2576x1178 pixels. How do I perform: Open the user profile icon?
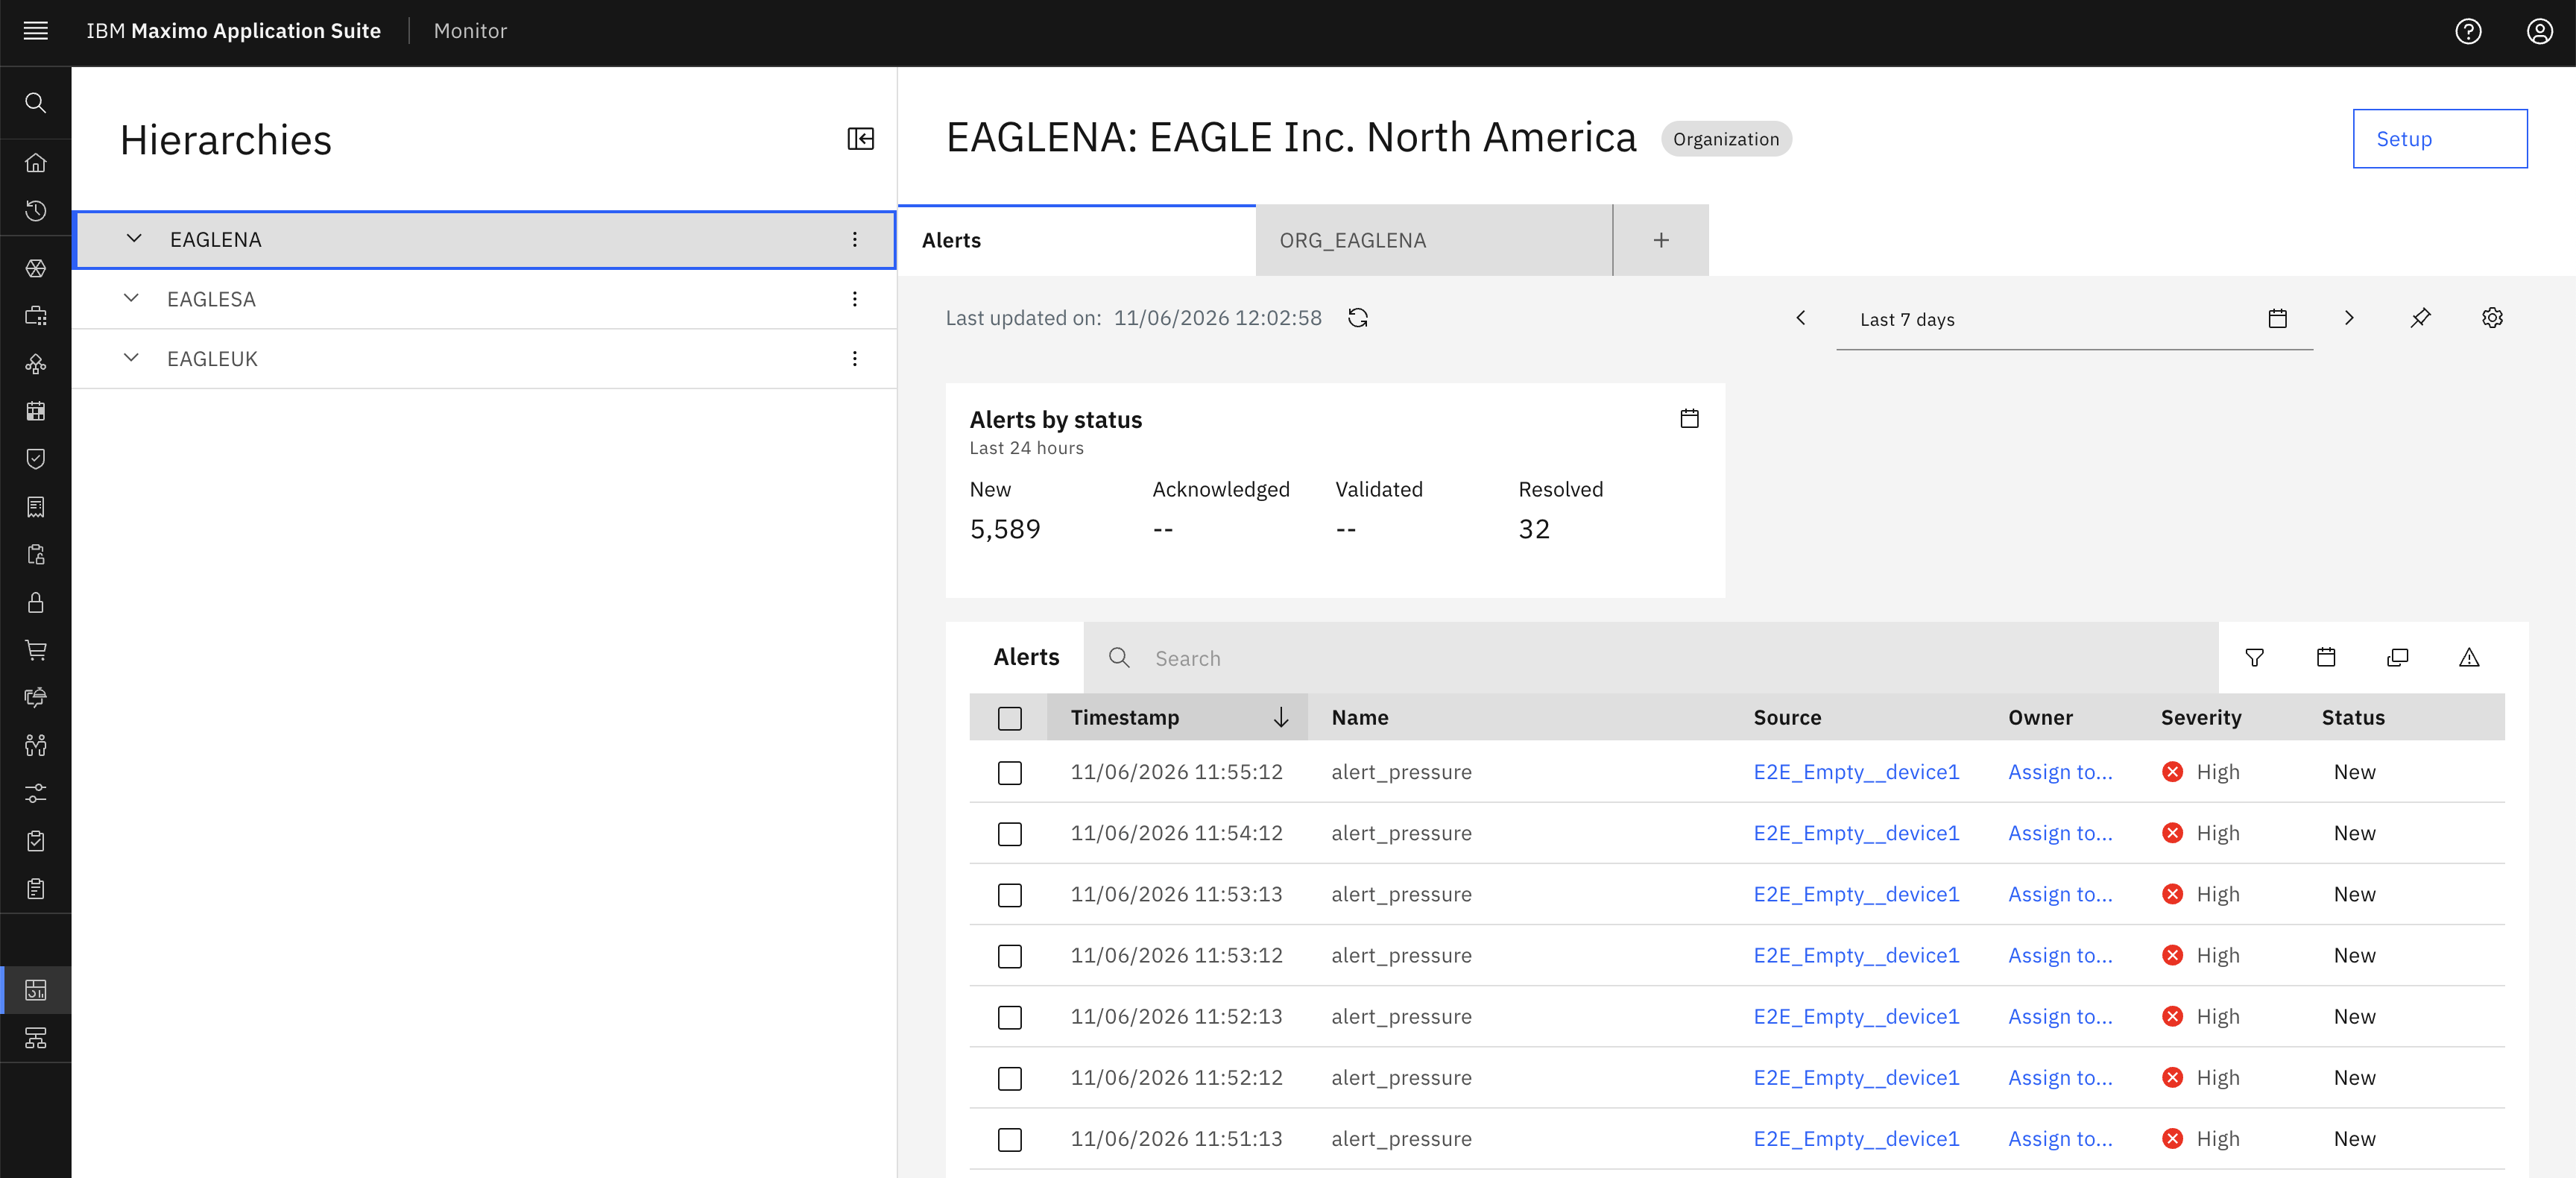[x=2540, y=31]
